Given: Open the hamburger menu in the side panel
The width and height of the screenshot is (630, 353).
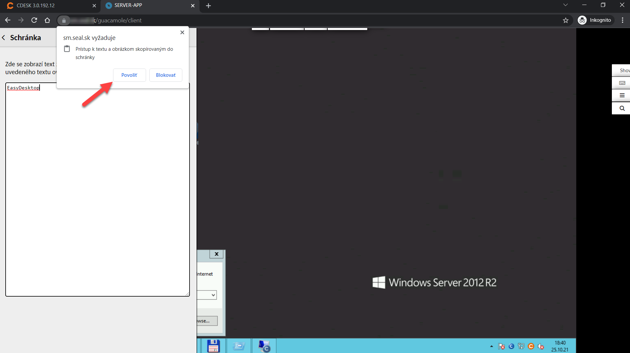Looking at the screenshot, I should 621,96.
